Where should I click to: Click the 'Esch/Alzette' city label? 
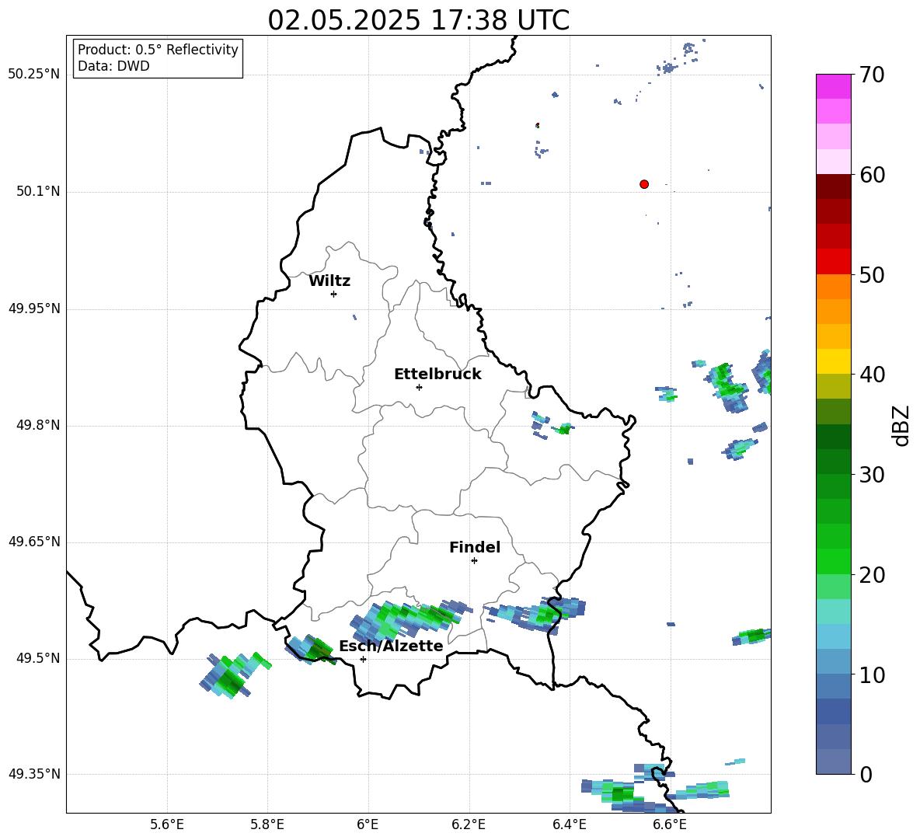point(391,646)
